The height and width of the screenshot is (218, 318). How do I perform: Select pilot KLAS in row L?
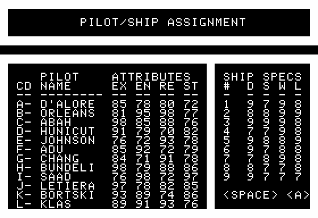coord(56,204)
